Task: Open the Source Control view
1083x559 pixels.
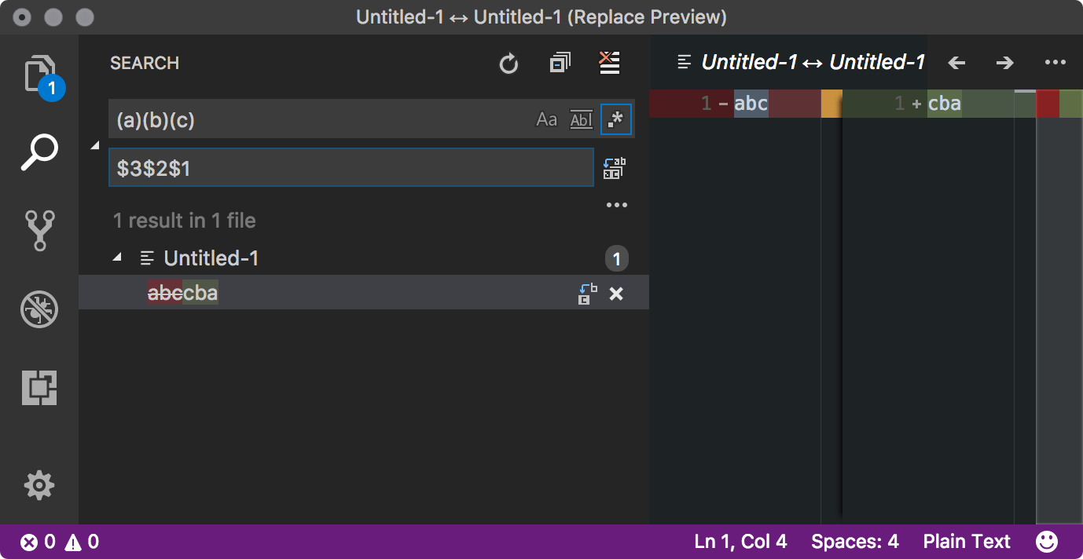Action: click(40, 230)
